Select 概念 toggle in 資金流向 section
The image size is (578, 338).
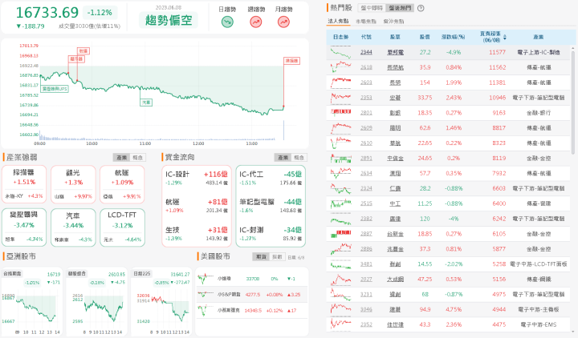299,158
